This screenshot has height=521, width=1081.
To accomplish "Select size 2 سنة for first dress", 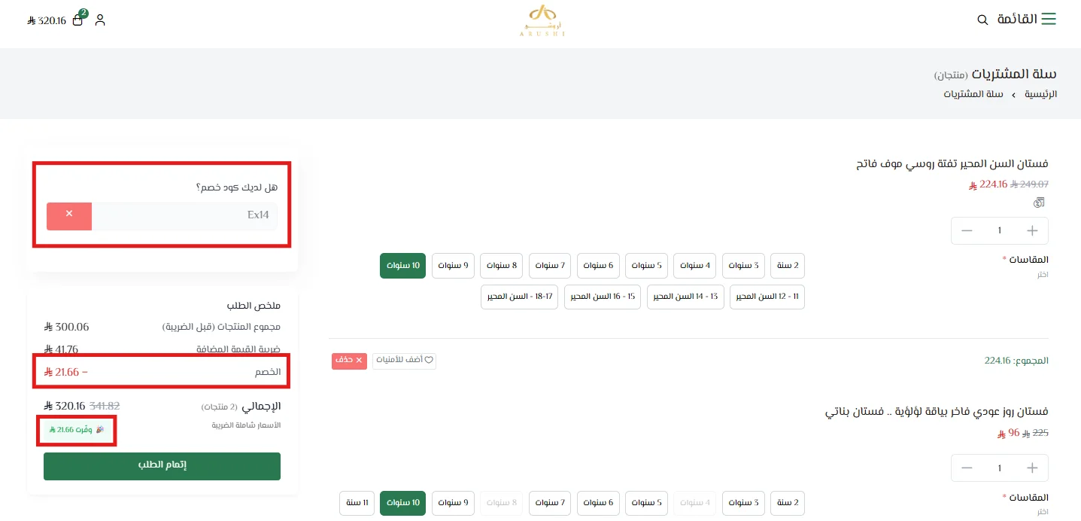I will point(788,266).
